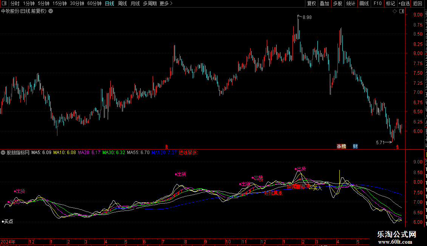The image size is (427, 246).
Task: Select the 15分钟 period tab
Action: (x=60, y=3)
